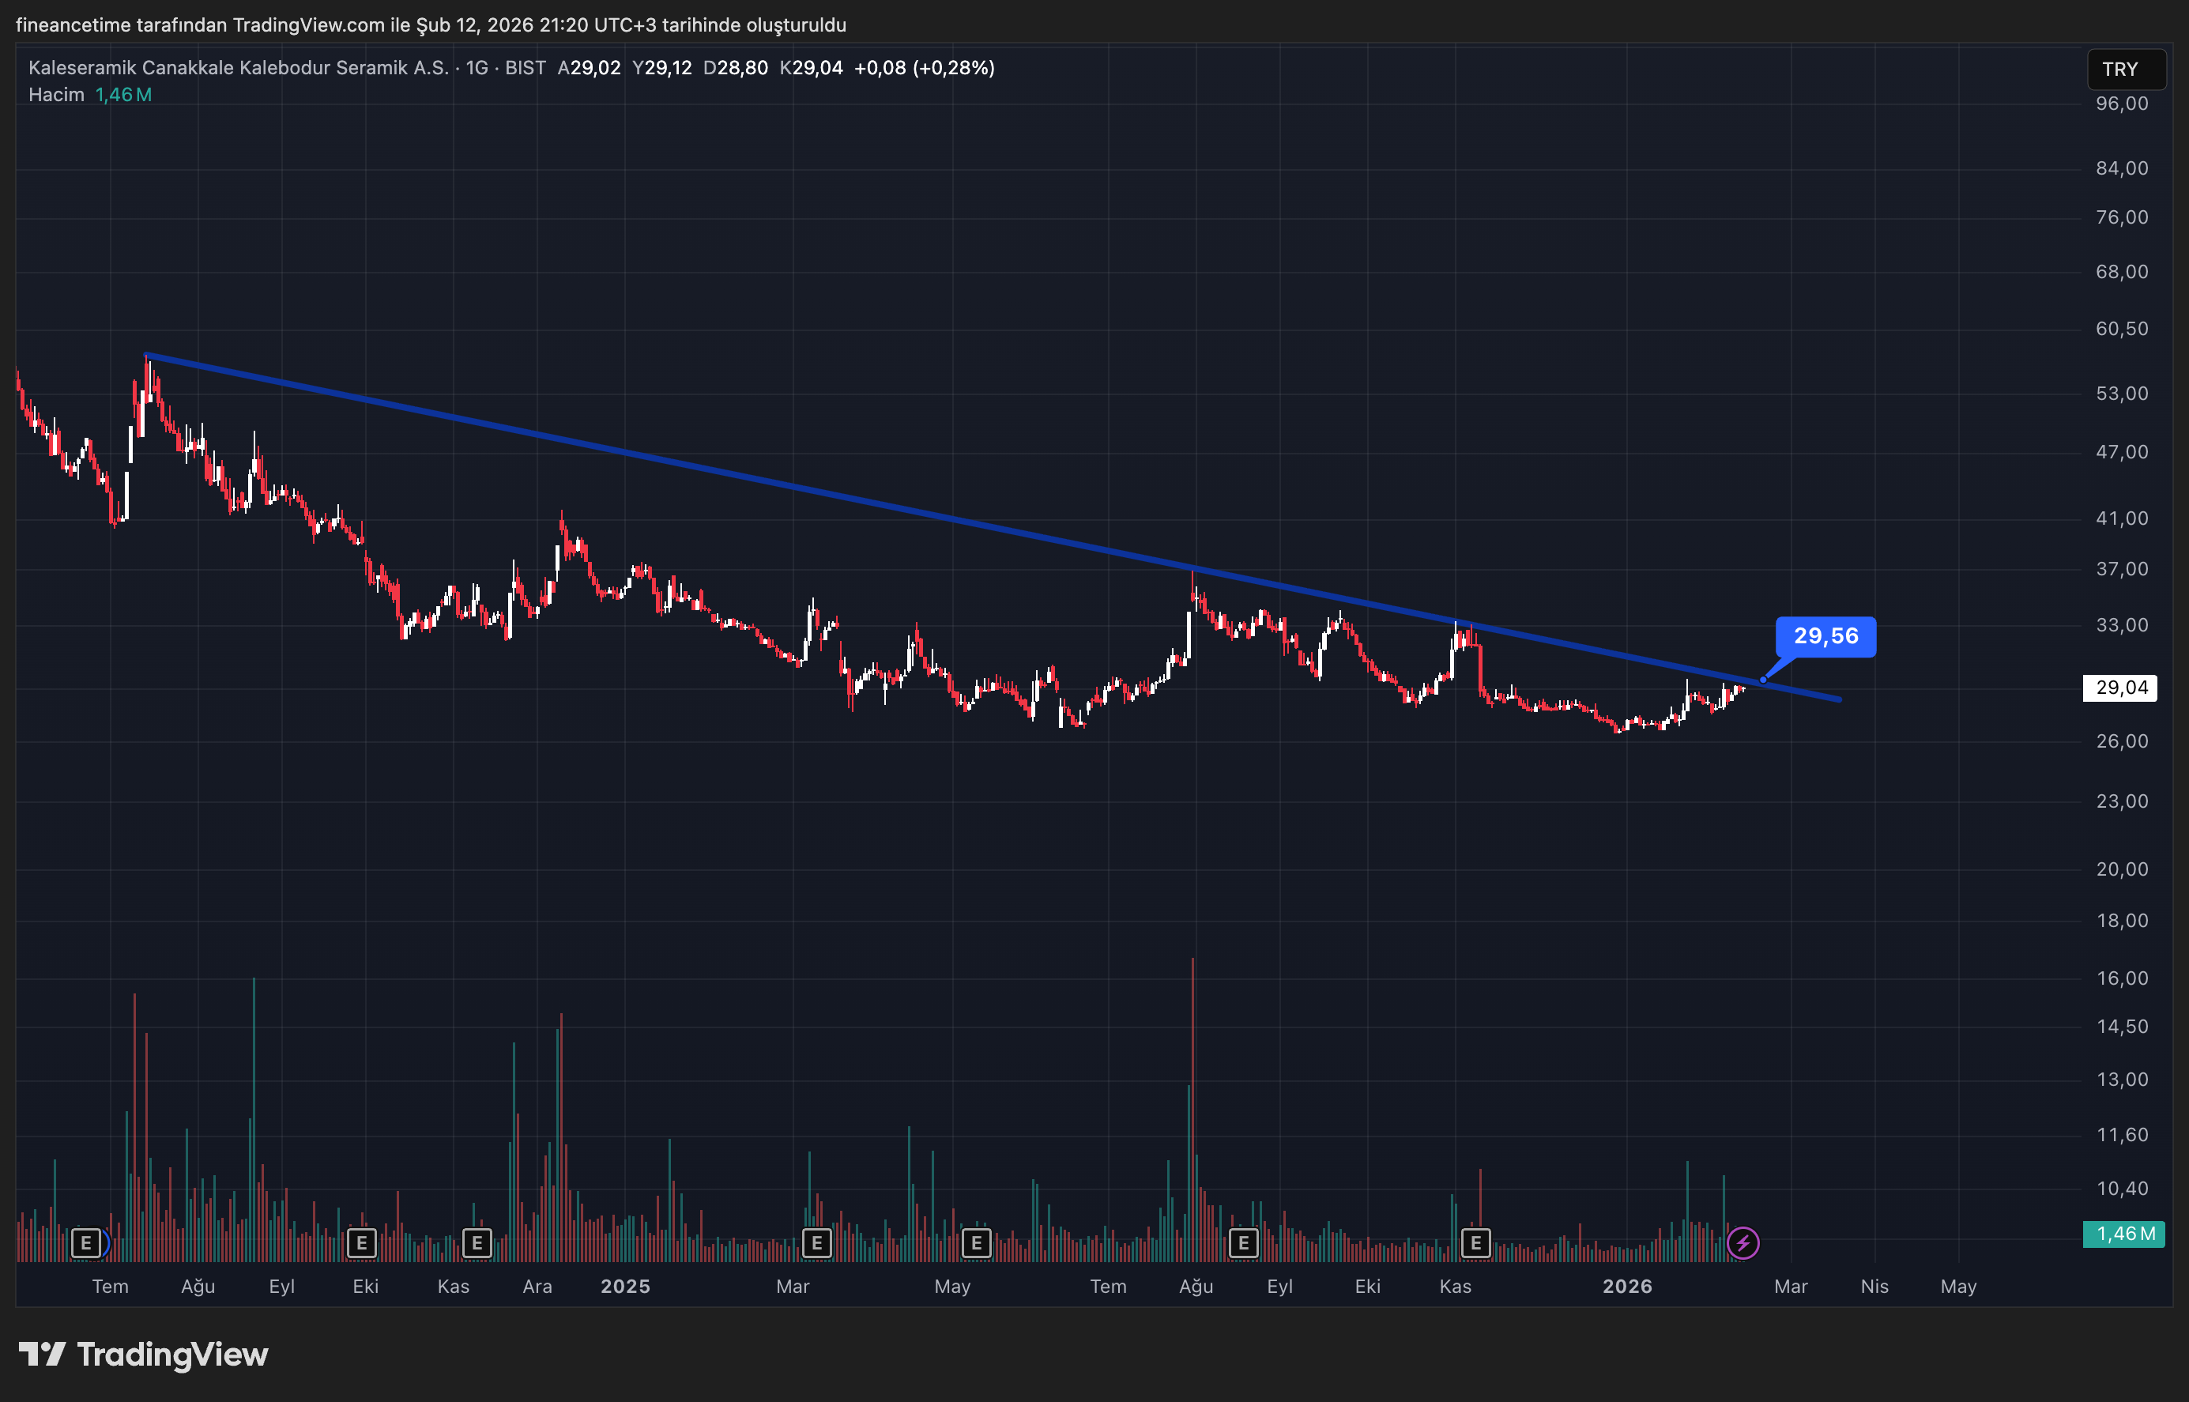Image resolution: width=2189 pixels, height=1402 pixels.
Task: Select the earnings E marker after May 2025
Action: click(977, 1242)
